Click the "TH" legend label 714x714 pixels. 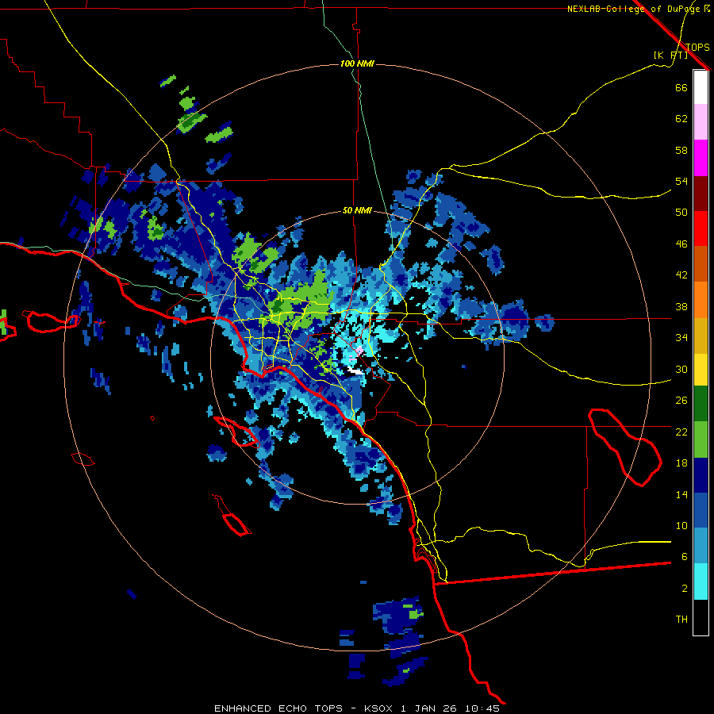681,620
